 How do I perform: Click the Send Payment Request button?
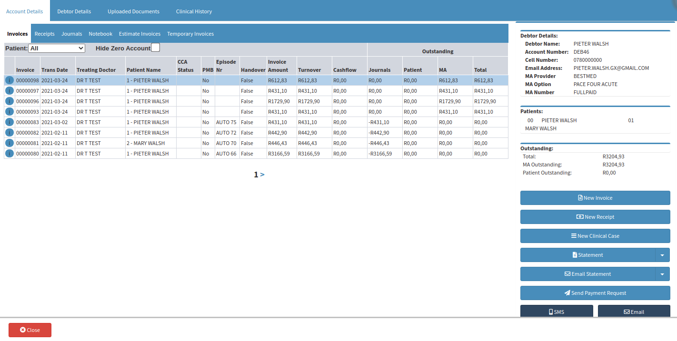(595, 293)
